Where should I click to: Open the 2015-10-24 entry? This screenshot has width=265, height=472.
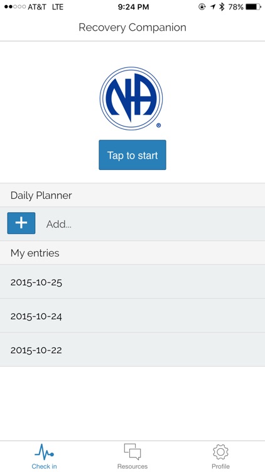(x=132, y=316)
